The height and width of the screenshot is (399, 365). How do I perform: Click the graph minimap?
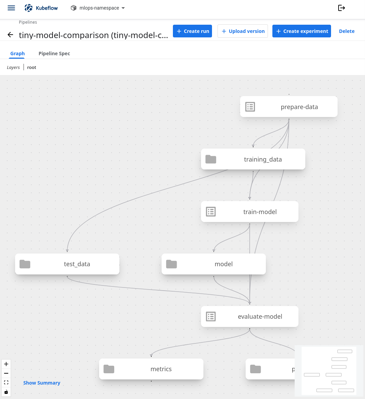[x=329, y=371]
